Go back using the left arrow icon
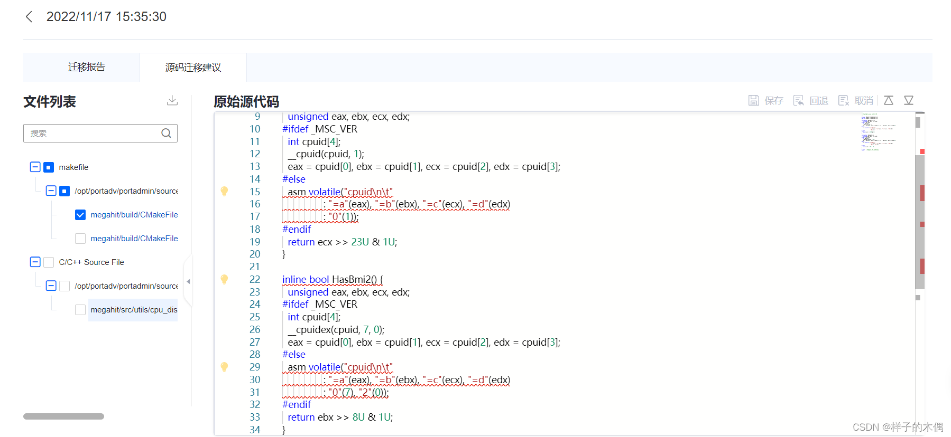The width and height of the screenshot is (951, 437). [x=29, y=17]
